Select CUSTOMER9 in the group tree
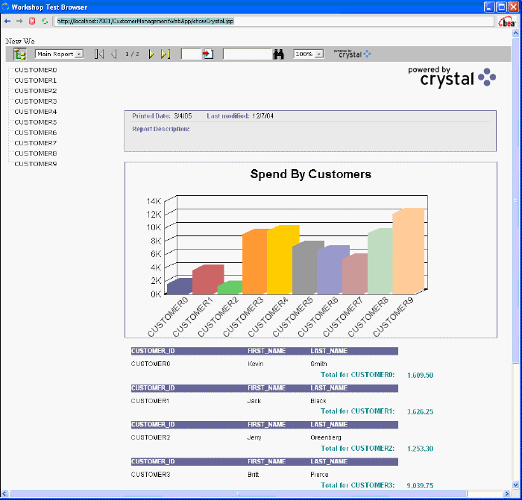Viewport: 522px width, 500px height. click(36, 164)
